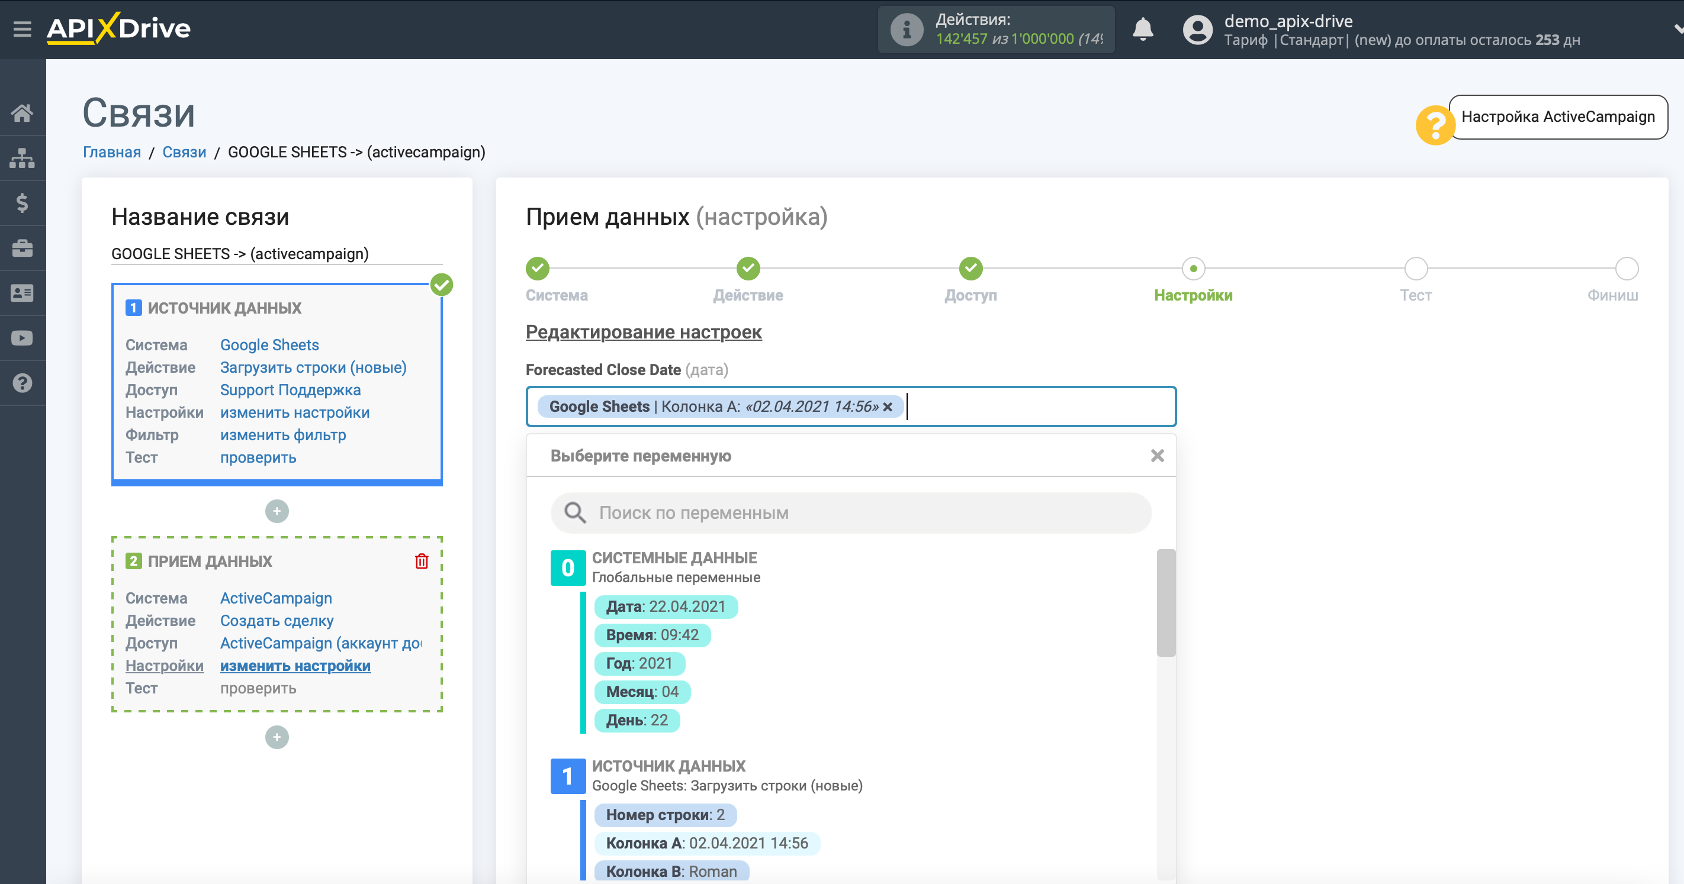
Task: Edit the connection name field
Action: [277, 254]
